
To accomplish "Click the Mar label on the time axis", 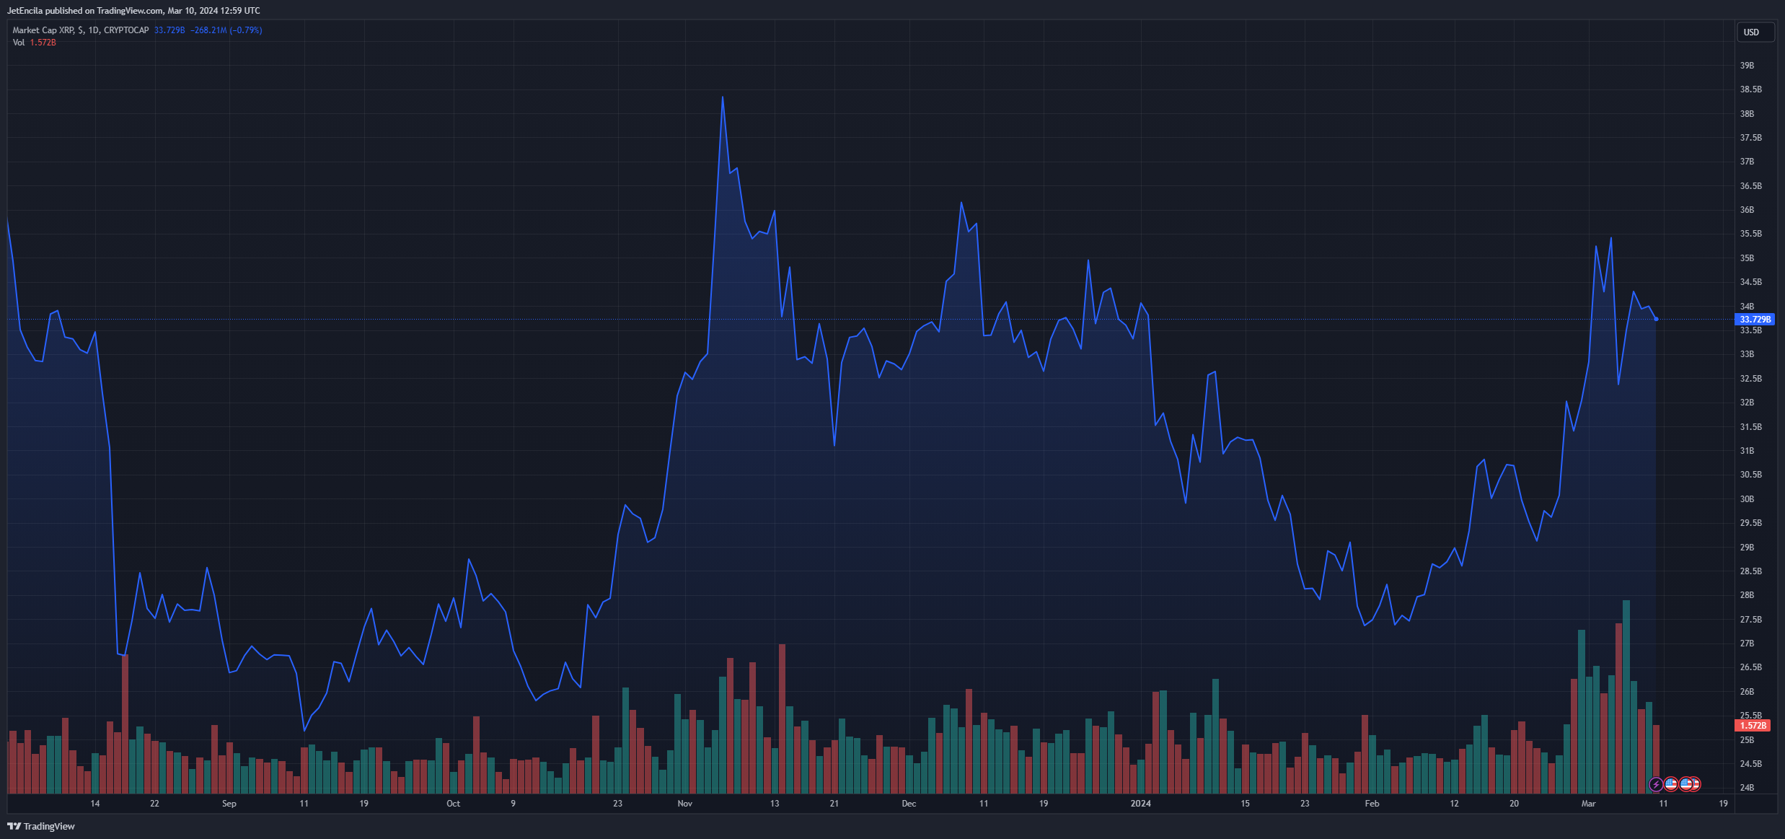I will [1588, 804].
